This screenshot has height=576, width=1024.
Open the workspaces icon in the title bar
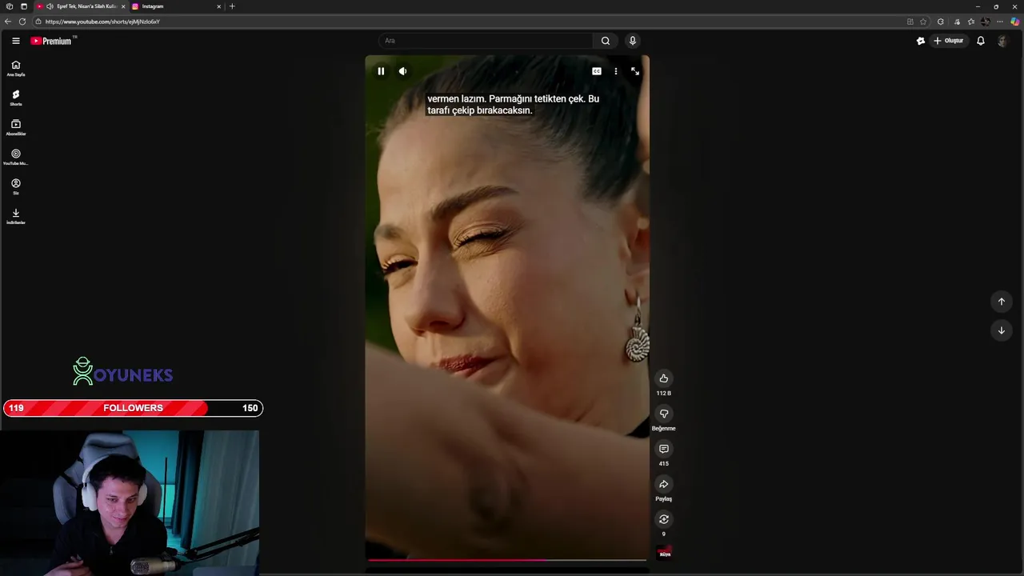click(9, 6)
